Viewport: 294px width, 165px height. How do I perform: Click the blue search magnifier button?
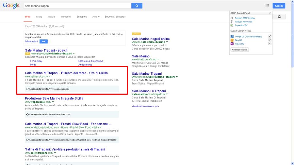pos(137,6)
